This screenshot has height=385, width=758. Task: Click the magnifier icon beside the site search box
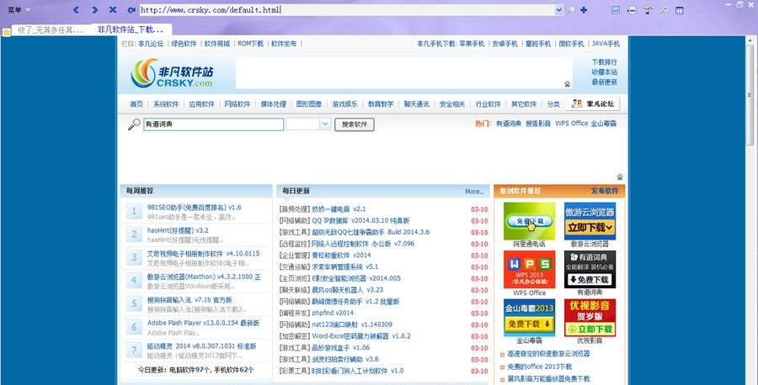(x=134, y=124)
